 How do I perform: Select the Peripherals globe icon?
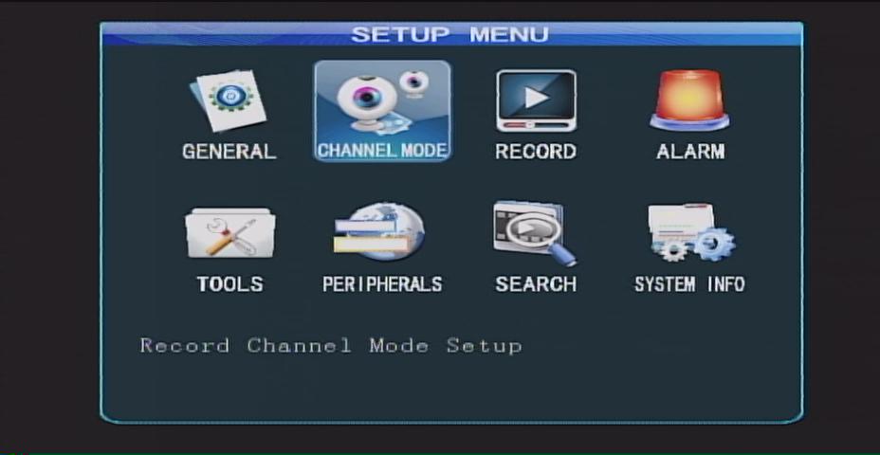380,233
